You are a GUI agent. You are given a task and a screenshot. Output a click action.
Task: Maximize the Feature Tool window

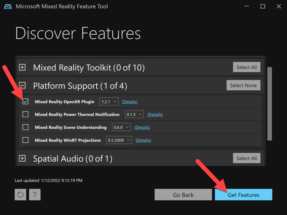(x=263, y=6)
